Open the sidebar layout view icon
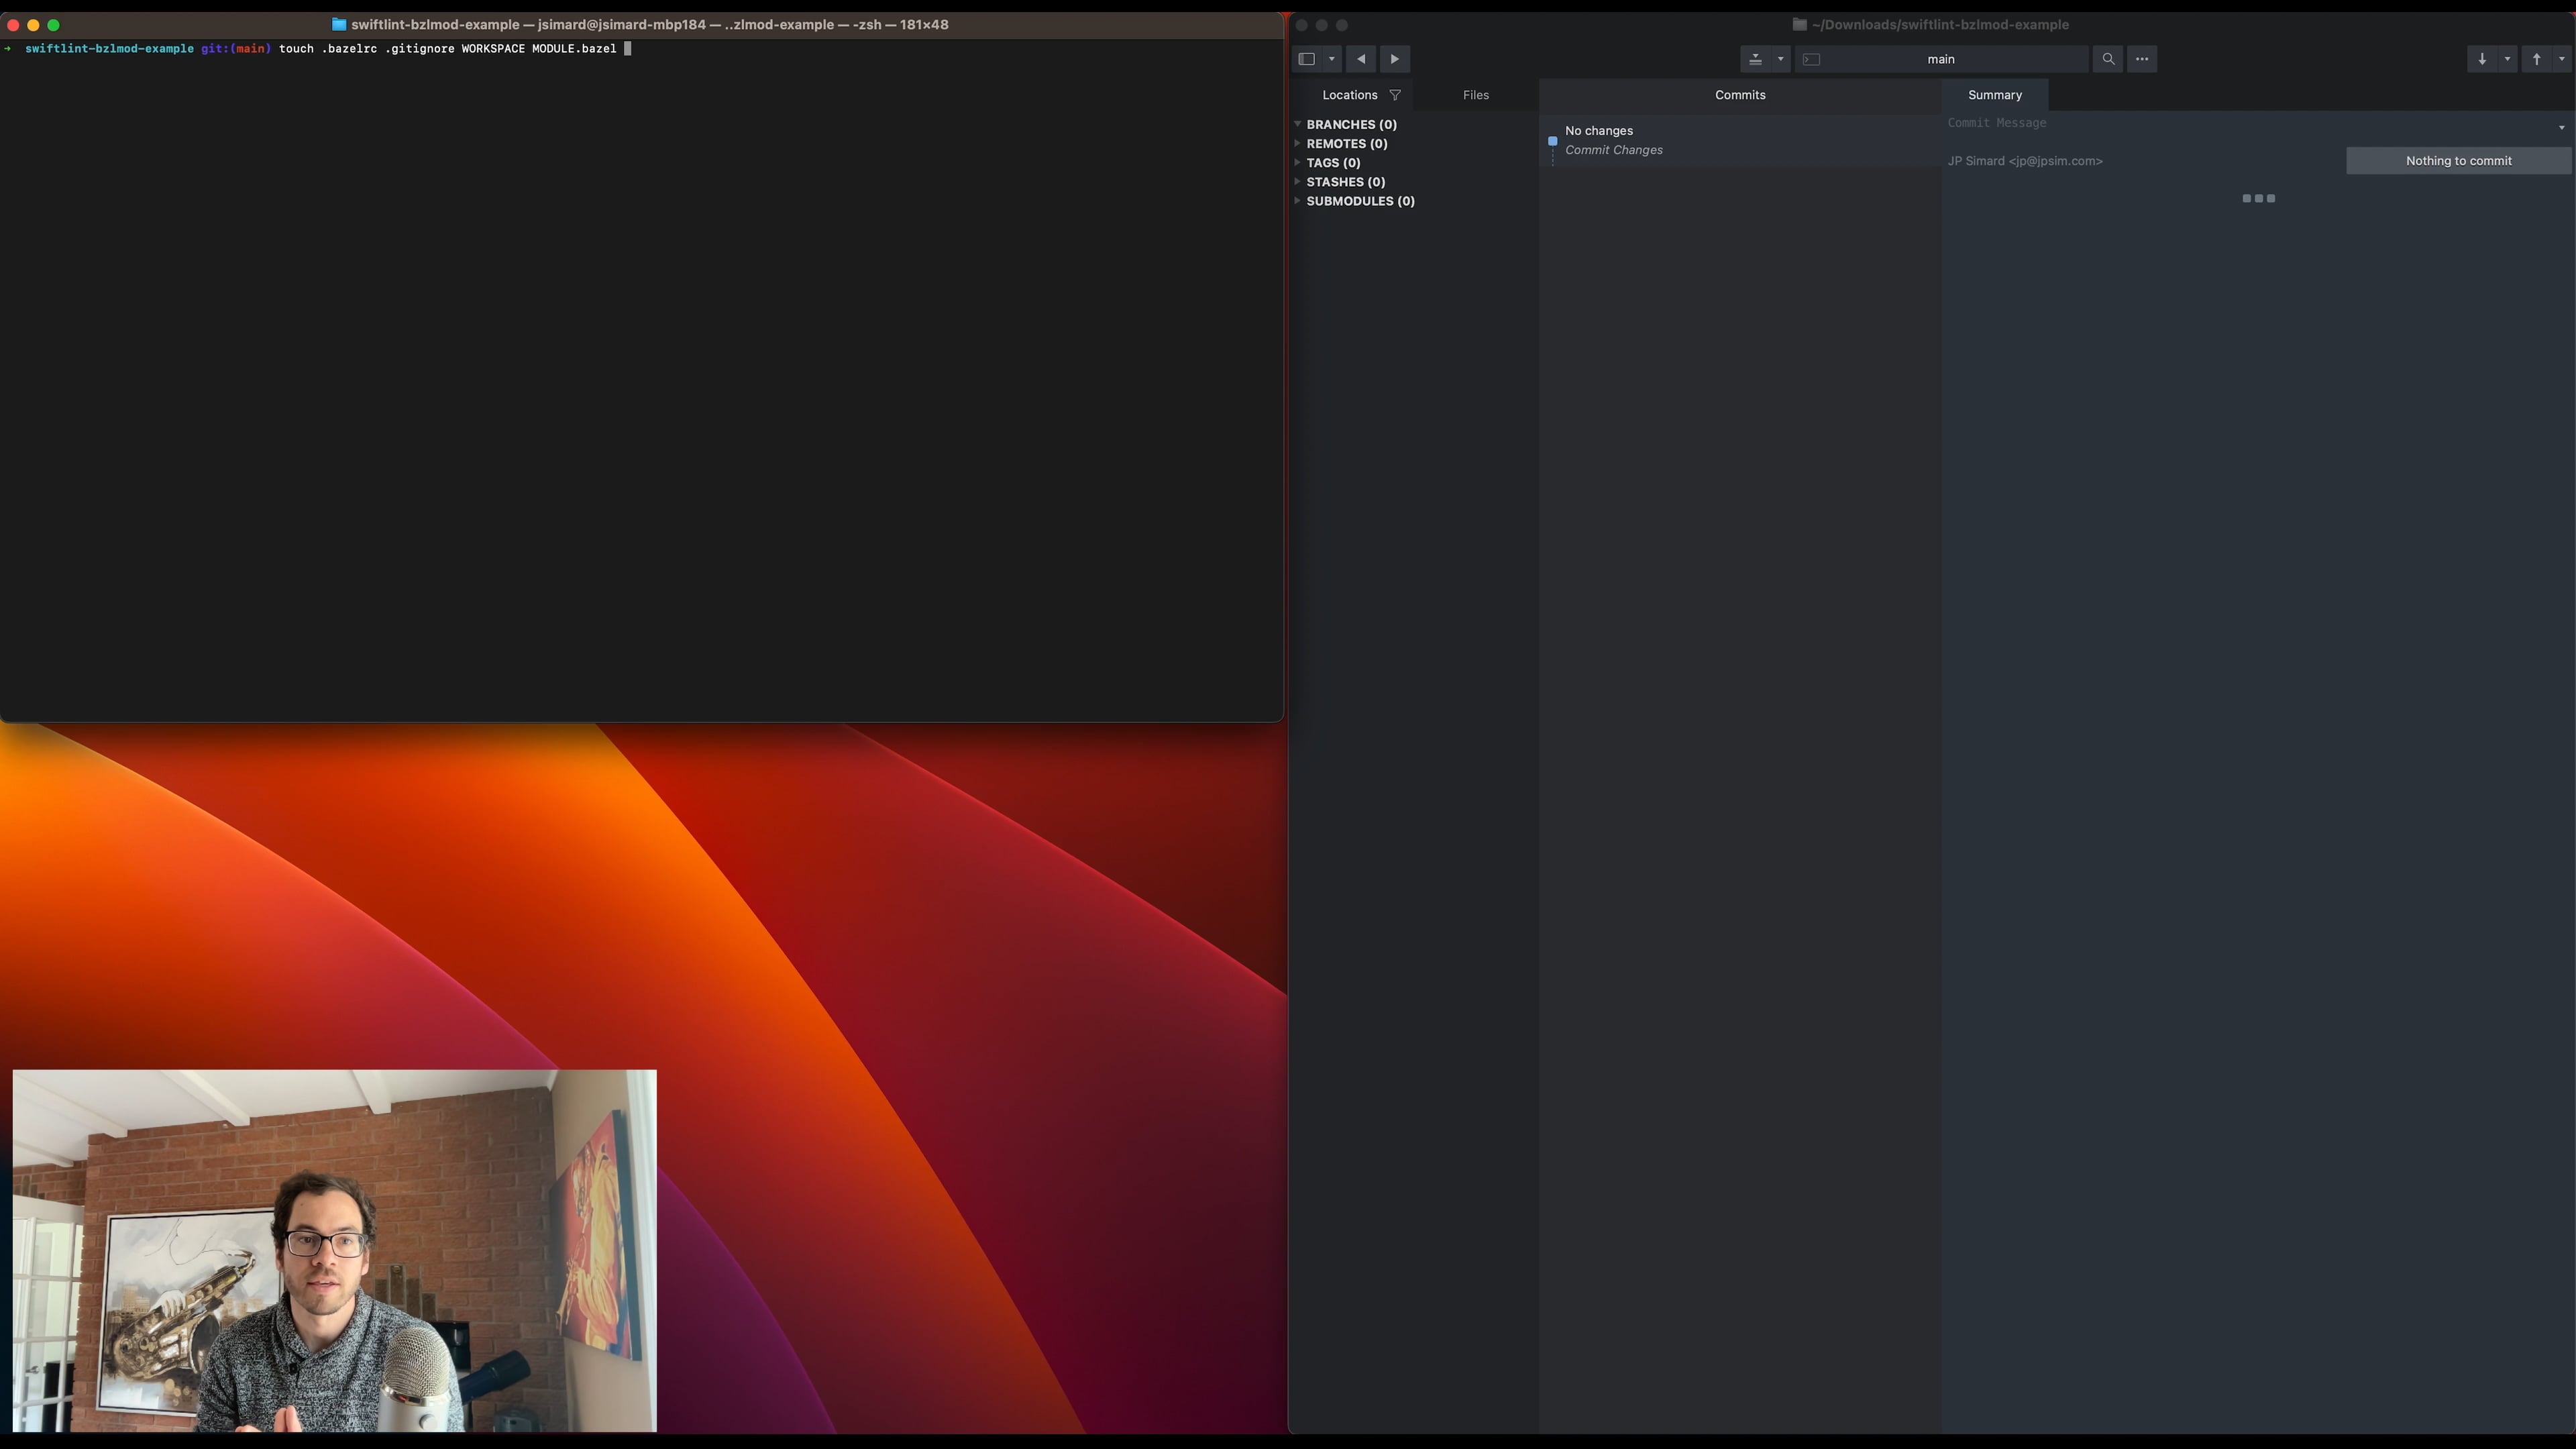The width and height of the screenshot is (2576, 1449). click(x=1308, y=59)
